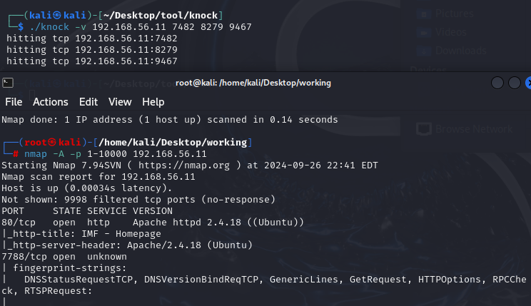Click the 'Host is up (0.00034s latency)' line
The width and height of the screenshot is (531, 306).
[x=86, y=188]
